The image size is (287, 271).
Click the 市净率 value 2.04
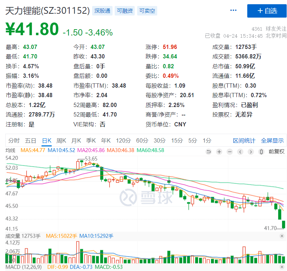coord(102,95)
